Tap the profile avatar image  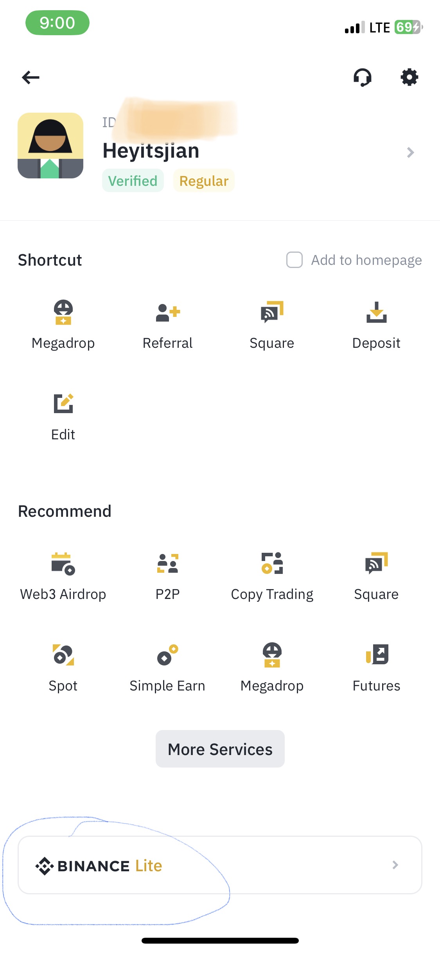(50, 146)
